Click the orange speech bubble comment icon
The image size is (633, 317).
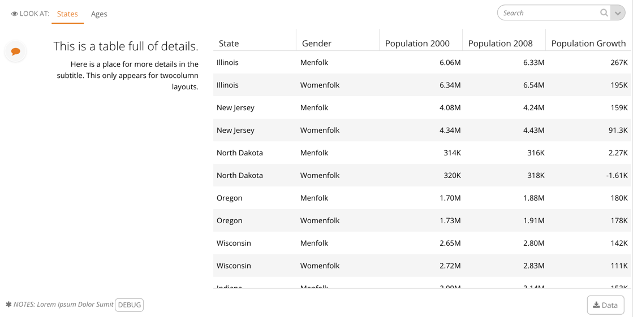tap(16, 51)
